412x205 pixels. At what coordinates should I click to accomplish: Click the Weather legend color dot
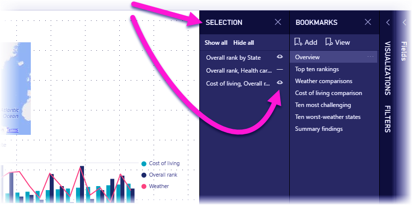point(144,187)
